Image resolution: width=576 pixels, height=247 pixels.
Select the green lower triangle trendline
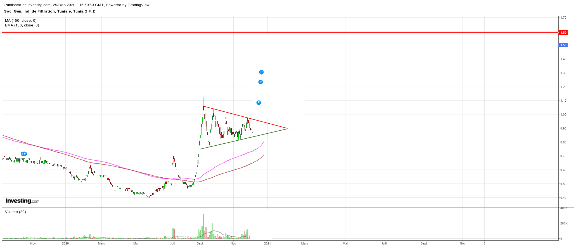[244, 139]
